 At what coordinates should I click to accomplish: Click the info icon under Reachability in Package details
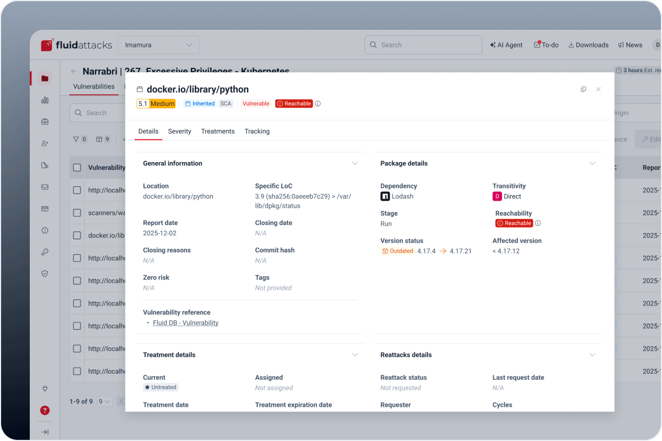[x=538, y=223]
